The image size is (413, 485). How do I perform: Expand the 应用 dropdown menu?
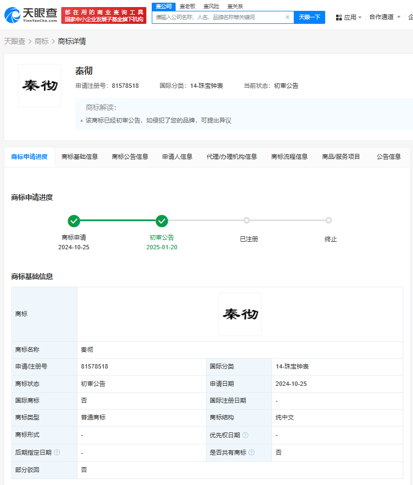[x=360, y=17]
